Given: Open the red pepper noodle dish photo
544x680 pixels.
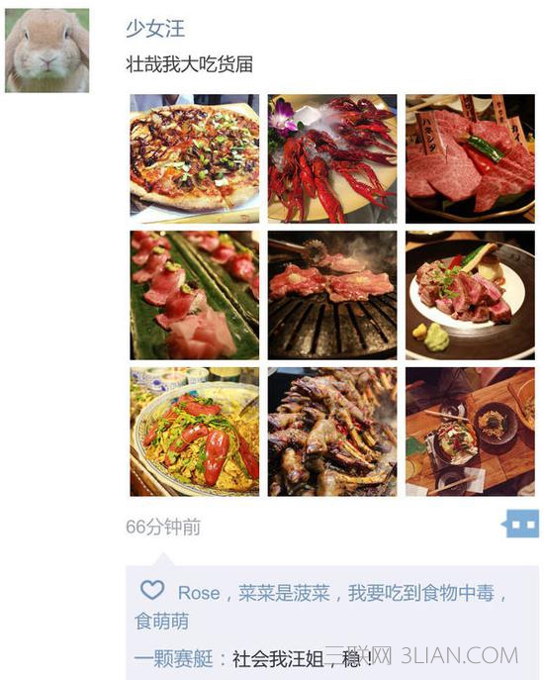Looking at the screenshot, I should (x=195, y=432).
